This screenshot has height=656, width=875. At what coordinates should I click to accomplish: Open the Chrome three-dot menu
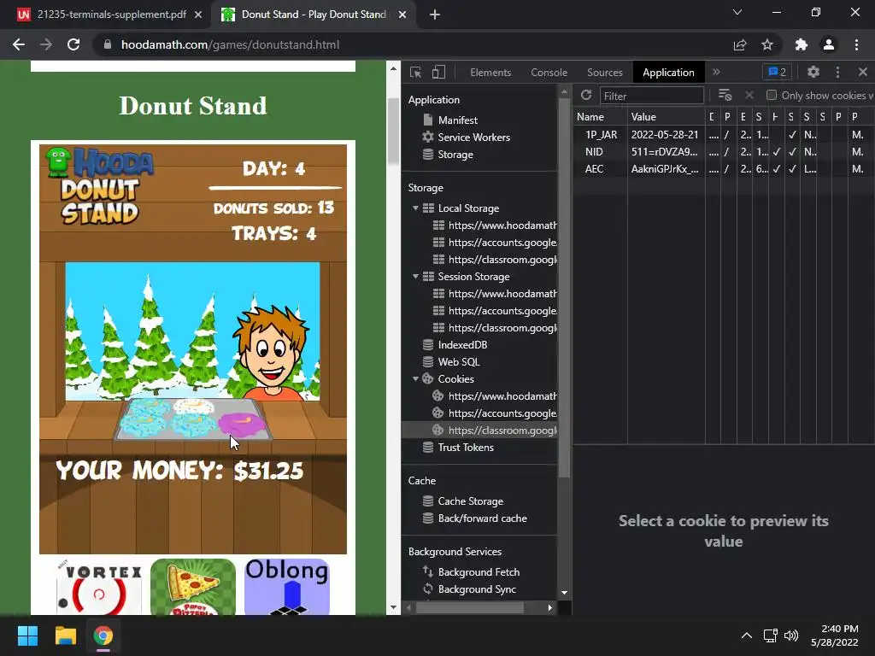point(856,44)
